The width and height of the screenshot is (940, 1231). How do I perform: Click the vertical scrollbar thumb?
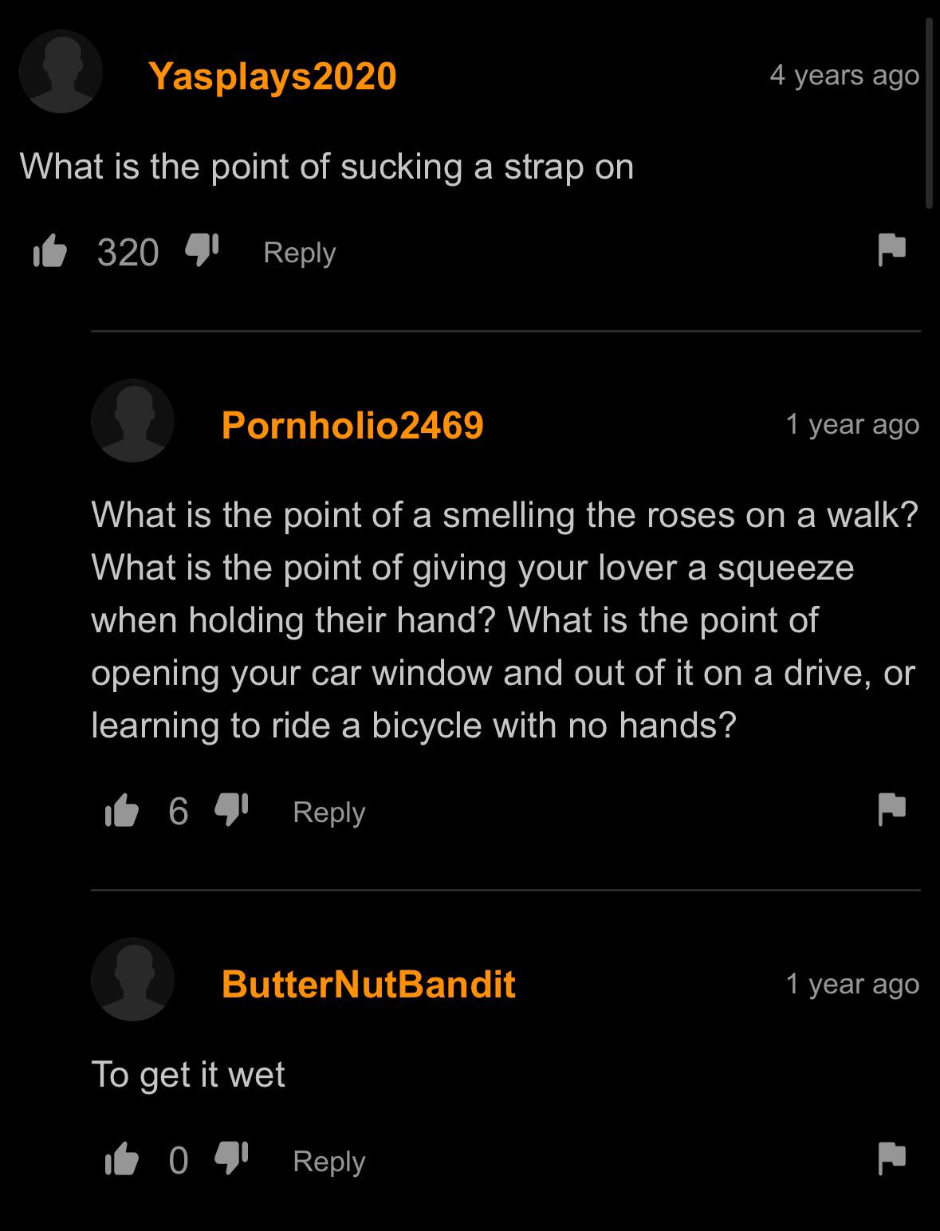click(x=929, y=112)
